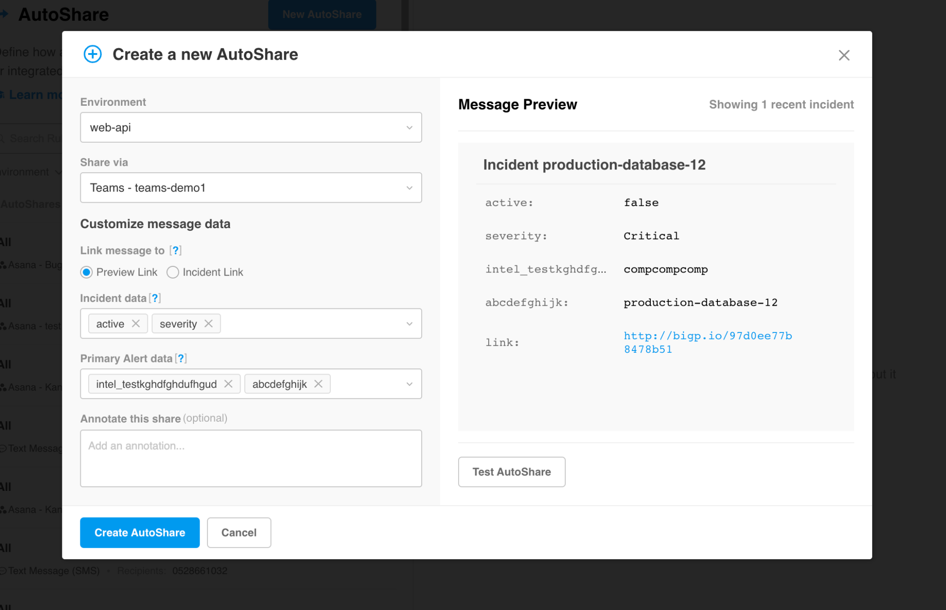Click the Create AutoShare button
946x610 pixels.
(x=139, y=532)
